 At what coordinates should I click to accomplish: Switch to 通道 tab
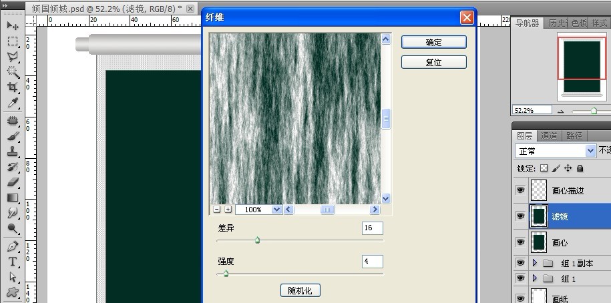pos(549,136)
